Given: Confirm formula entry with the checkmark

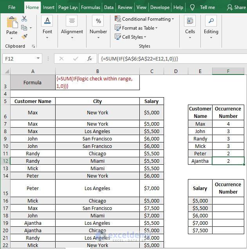Looking at the screenshot, I should [76, 59].
